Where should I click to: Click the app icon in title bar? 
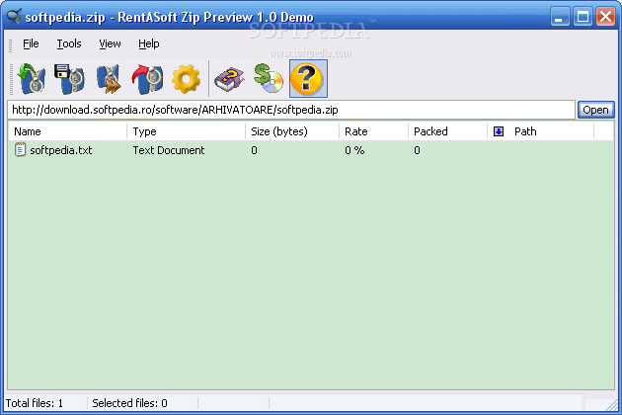coord(14,16)
